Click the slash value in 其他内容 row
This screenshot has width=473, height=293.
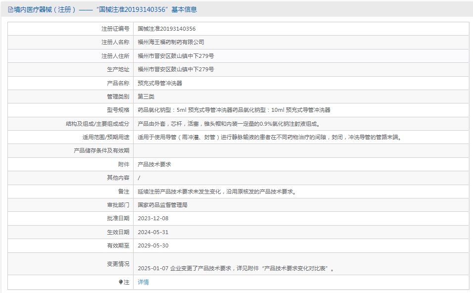click(139, 178)
